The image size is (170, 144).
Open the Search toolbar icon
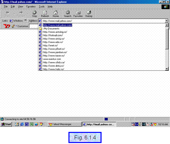pyautogui.click(x=67, y=12)
